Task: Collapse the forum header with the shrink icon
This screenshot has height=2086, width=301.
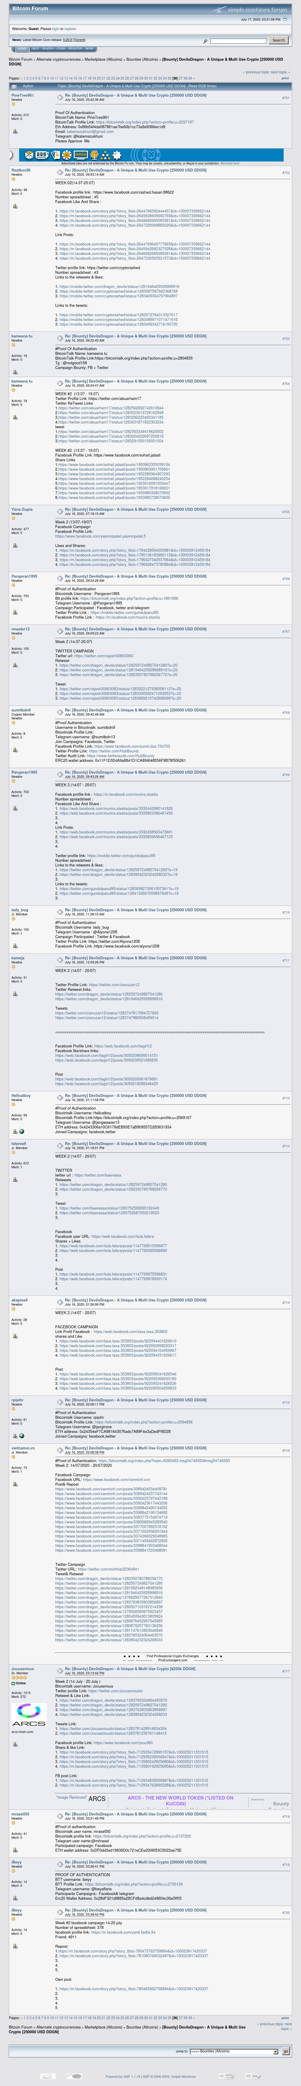Action: click(285, 19)
